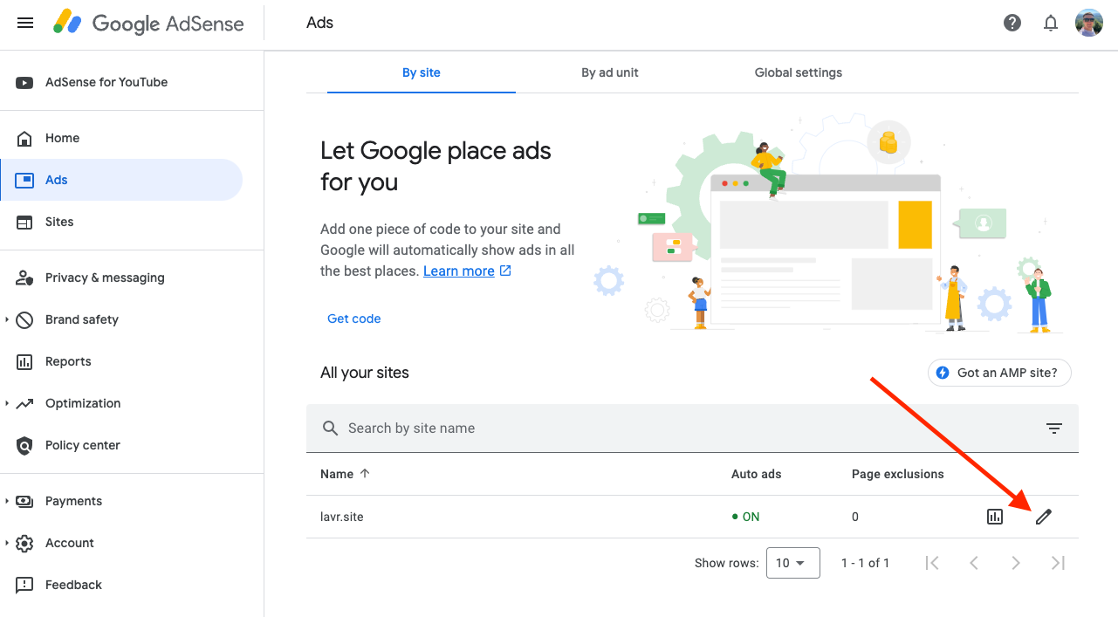Image resolution: width=1118 pixels, height=617 pixels.
Task: Switch to the Global settings tab
Action: pos(798,72)
